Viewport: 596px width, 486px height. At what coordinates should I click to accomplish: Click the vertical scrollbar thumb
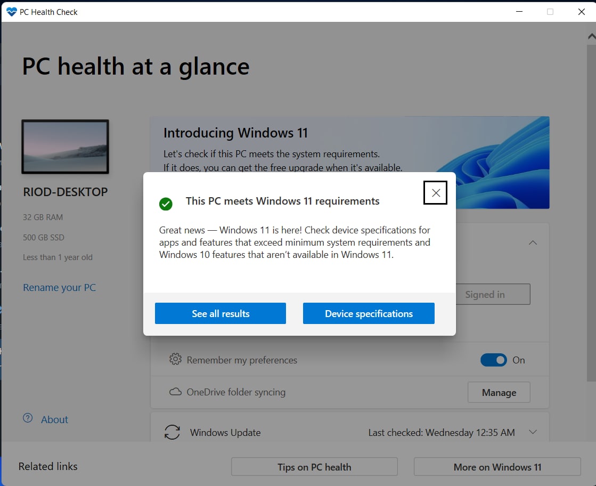591,213
